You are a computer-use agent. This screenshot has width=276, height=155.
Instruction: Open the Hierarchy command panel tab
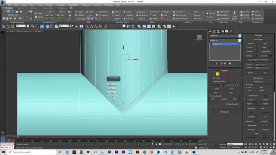[x=218, y=31]
